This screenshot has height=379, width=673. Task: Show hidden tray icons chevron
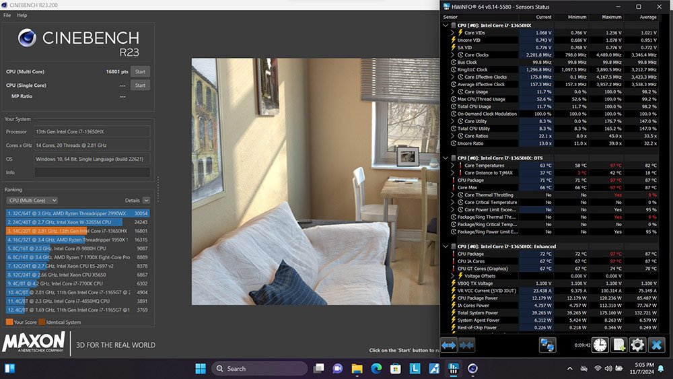[x=569, y=368]
